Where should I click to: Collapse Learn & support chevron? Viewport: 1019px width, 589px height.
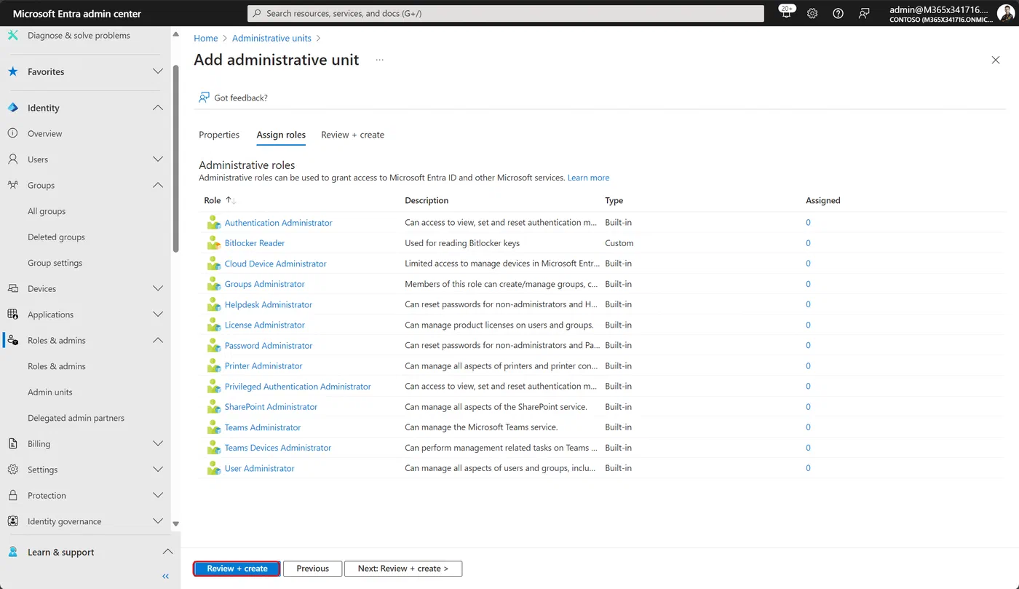167,552
